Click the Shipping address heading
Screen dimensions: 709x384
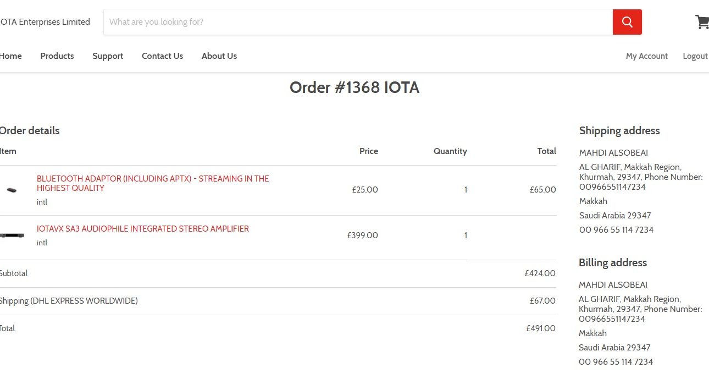[x=619, y=131]
